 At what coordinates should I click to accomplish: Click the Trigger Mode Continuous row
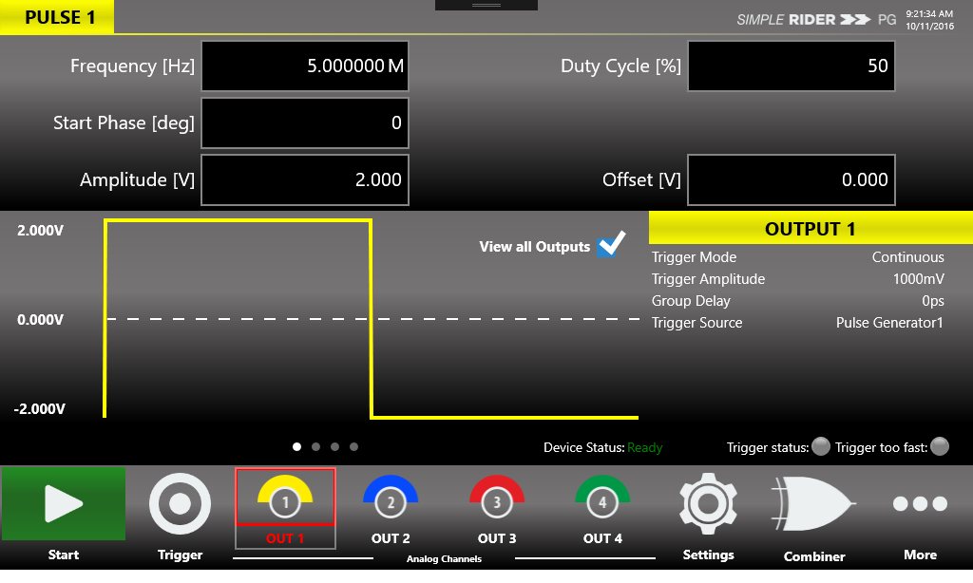798,257
